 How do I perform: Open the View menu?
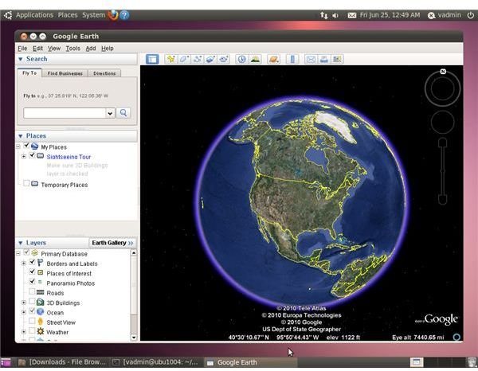[x=54, y=48]
